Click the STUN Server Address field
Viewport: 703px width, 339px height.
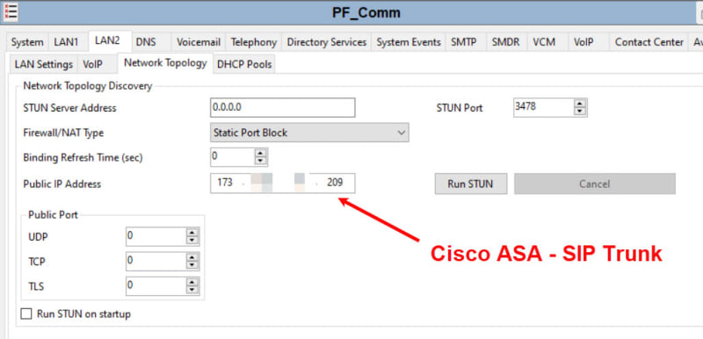[282, 107]
